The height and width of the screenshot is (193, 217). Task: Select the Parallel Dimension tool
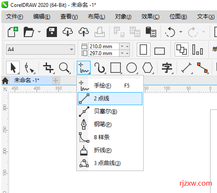coord(186,68)
